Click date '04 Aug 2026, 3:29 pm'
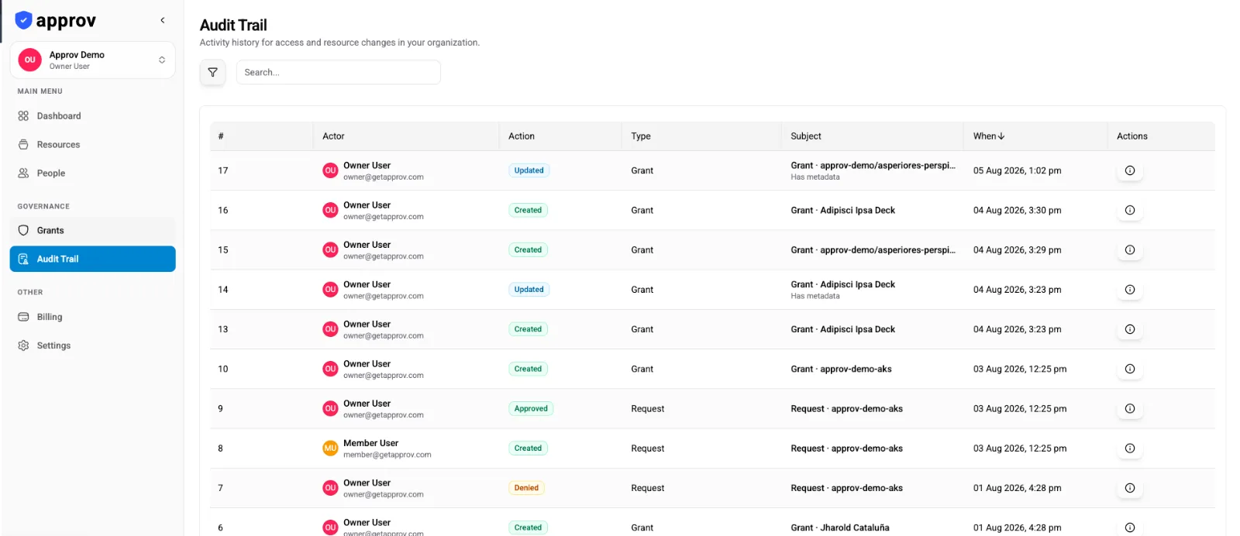This screenshot has width=1240, height=536. (1018, 250)
